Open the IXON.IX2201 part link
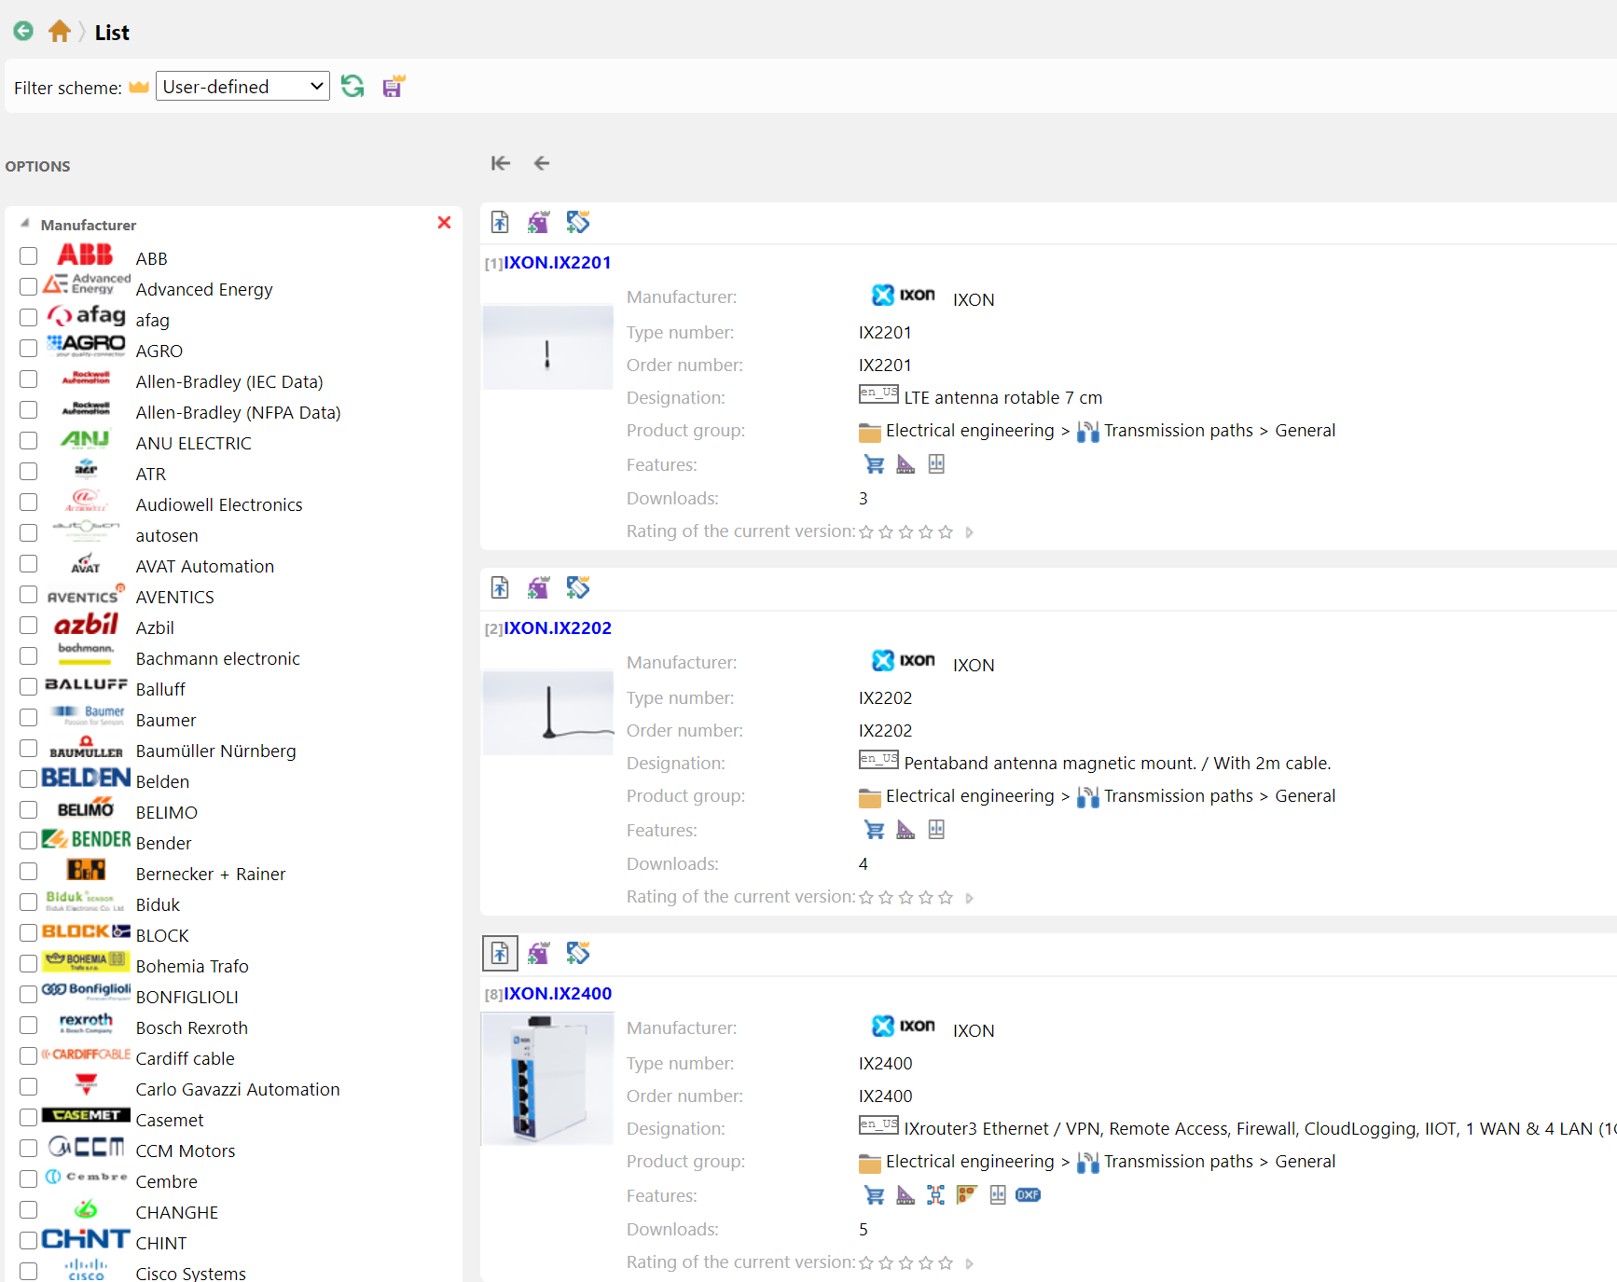The image size is (1617, 1282). 557,263
